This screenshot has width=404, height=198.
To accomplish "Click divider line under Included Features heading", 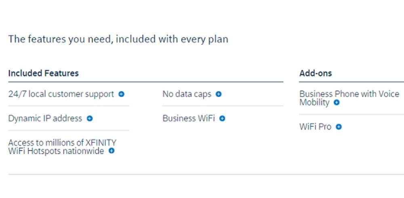I will (146, 82).
